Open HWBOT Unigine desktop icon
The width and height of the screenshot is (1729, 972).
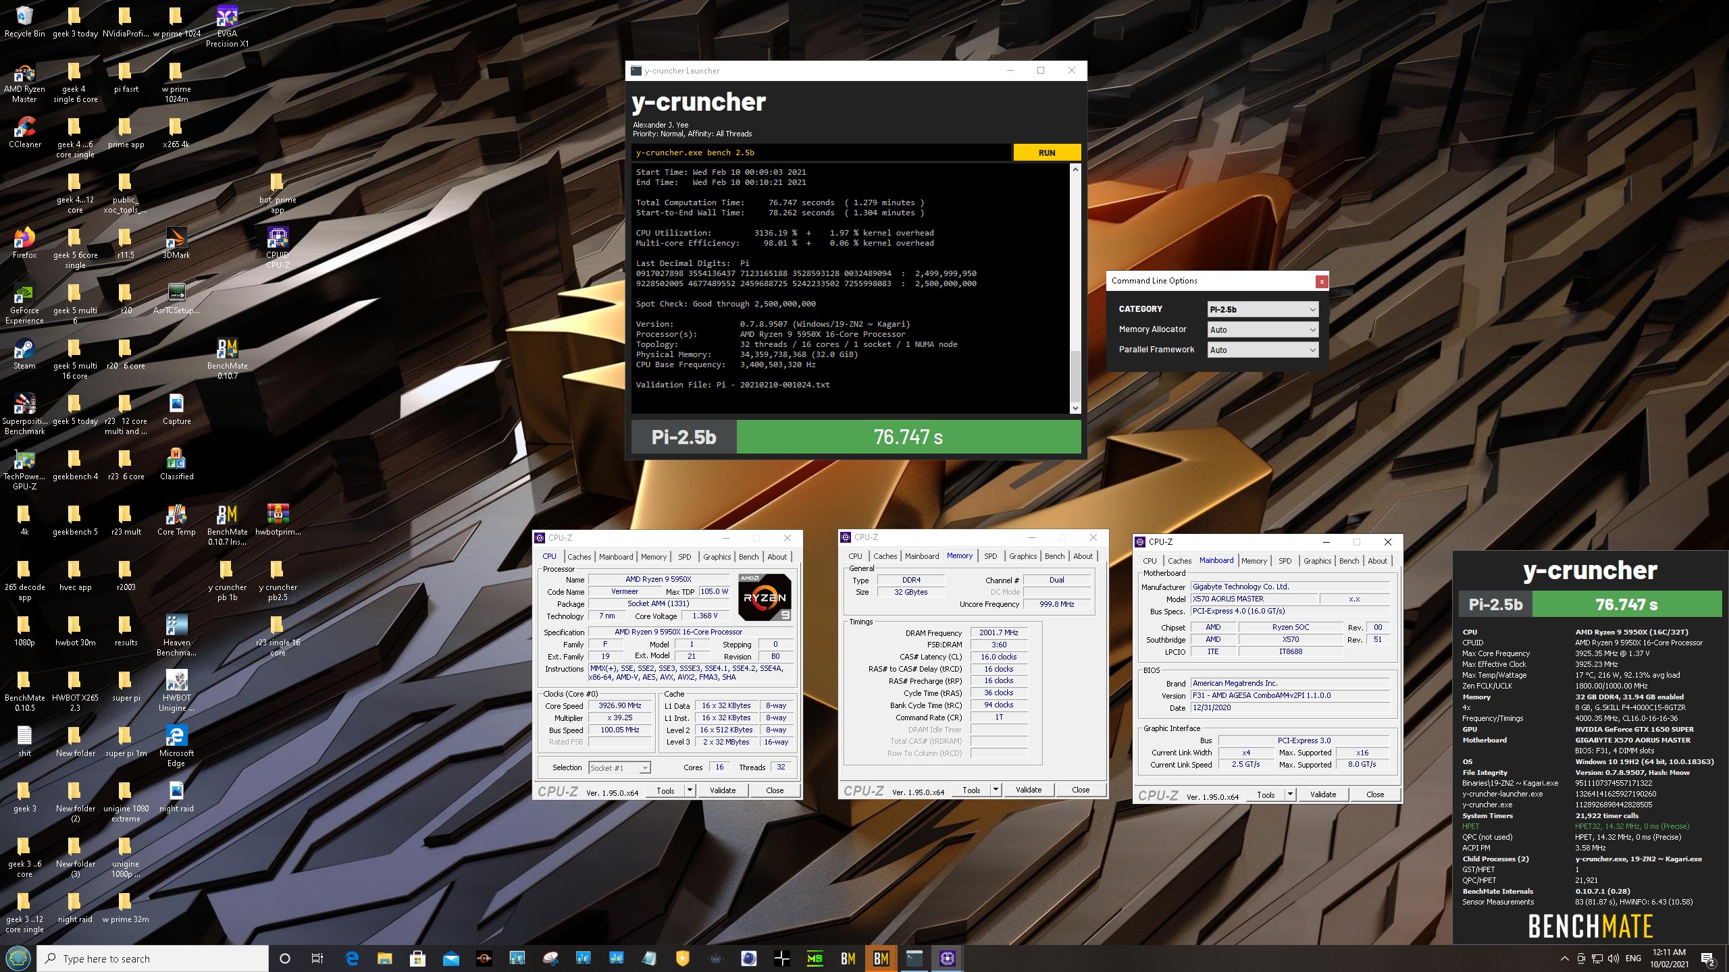(x=176, y=690)
